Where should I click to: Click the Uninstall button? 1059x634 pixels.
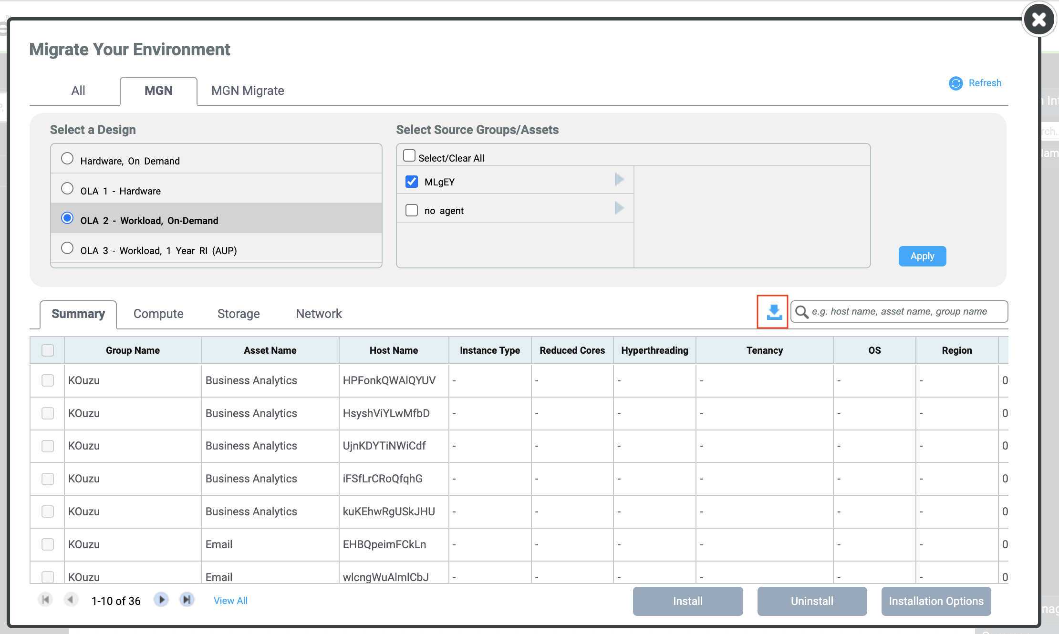pos(812,601)
